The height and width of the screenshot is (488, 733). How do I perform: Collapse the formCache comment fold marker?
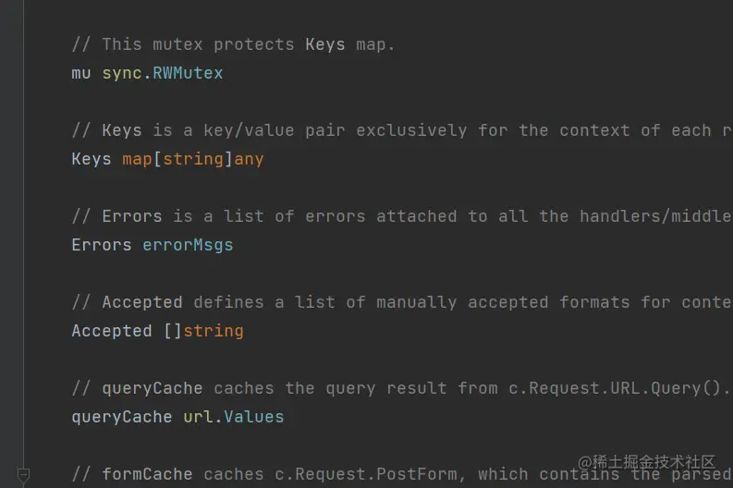24,474
